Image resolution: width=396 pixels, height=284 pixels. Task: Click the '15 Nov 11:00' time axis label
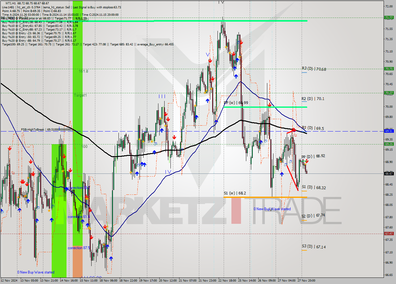(x=89, y=281)
